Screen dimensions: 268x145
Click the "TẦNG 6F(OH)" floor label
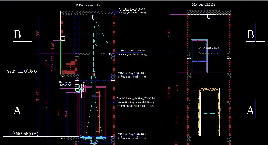pos(24,134)
